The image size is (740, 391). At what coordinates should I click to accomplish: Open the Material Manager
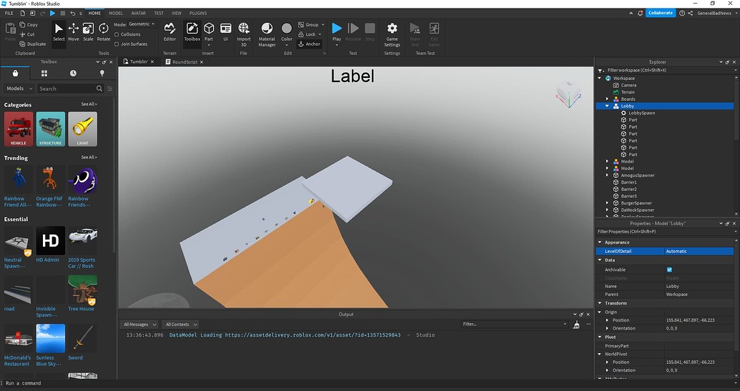click(267, 34)
